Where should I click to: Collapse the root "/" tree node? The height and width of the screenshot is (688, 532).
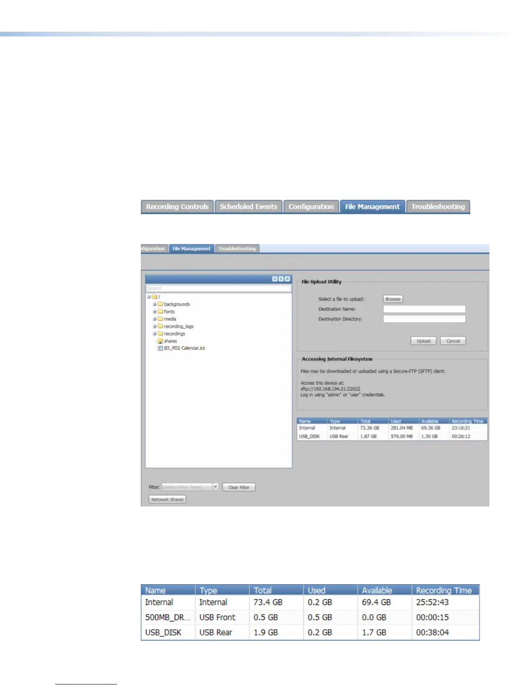click(x=148, y=297)
